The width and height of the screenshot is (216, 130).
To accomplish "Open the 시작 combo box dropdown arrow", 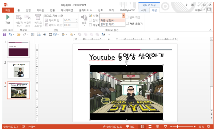I will point(124,16).
